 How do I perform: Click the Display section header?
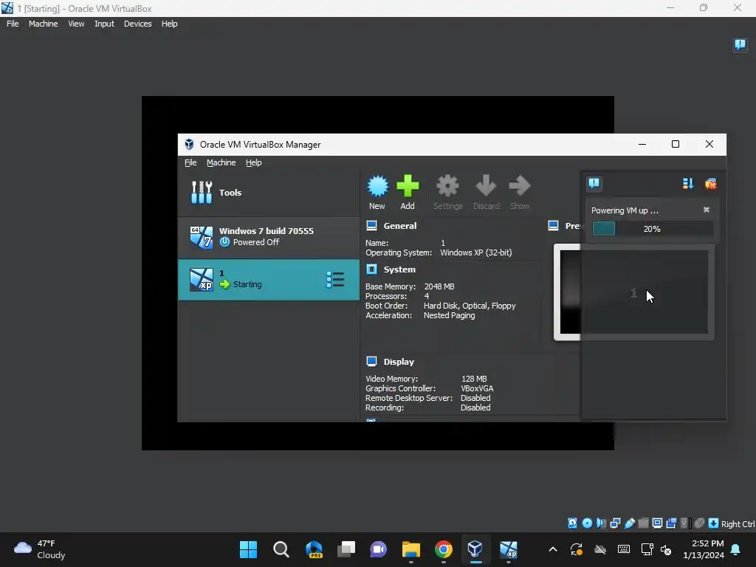pyautogui.click(x=398, y=362)
